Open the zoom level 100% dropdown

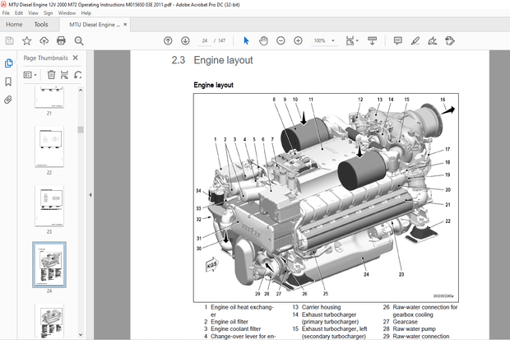(x=323, y=40)
